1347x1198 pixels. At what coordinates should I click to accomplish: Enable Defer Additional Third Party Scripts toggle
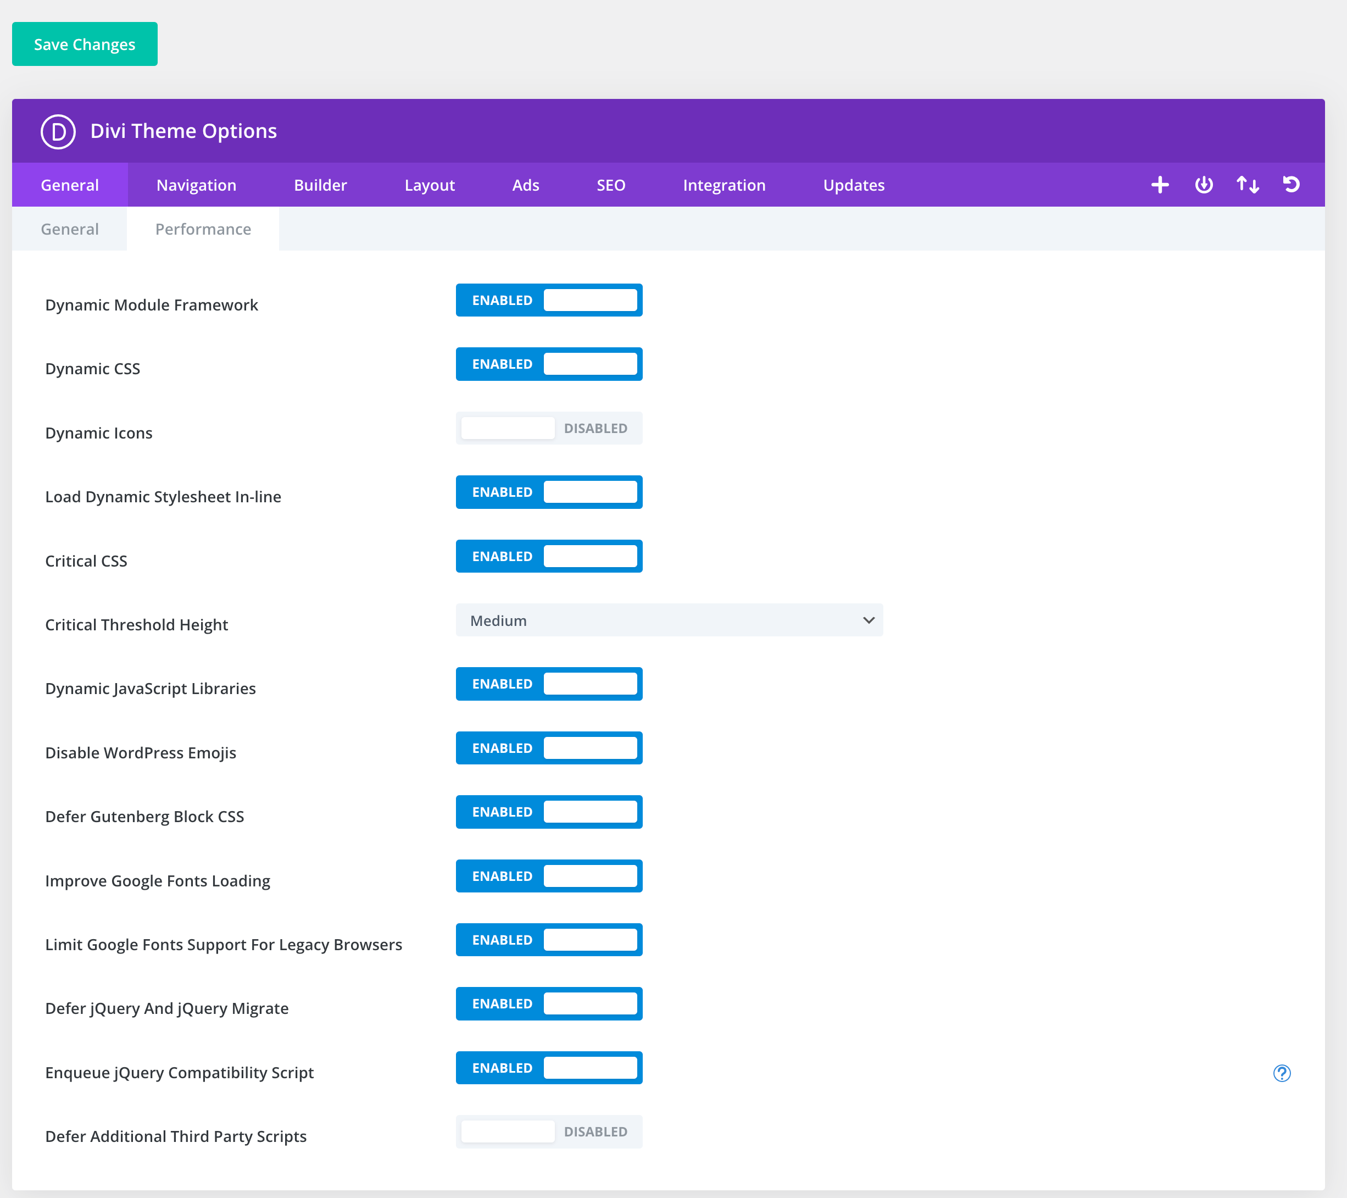pyautogui.click(x=549, y=1132)
